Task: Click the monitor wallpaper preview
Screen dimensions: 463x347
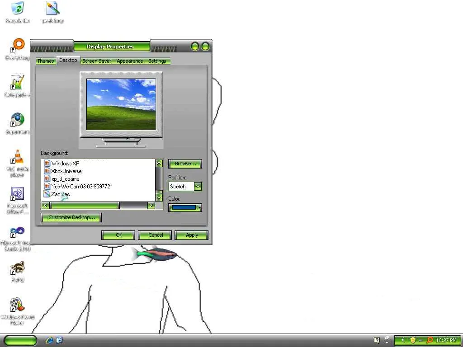Action: (121, 104)
